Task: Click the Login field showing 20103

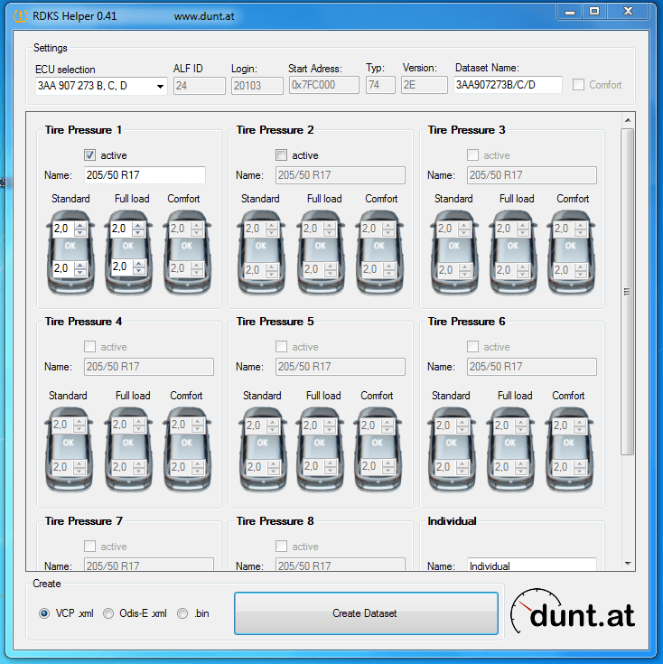Action: (257, 86)
